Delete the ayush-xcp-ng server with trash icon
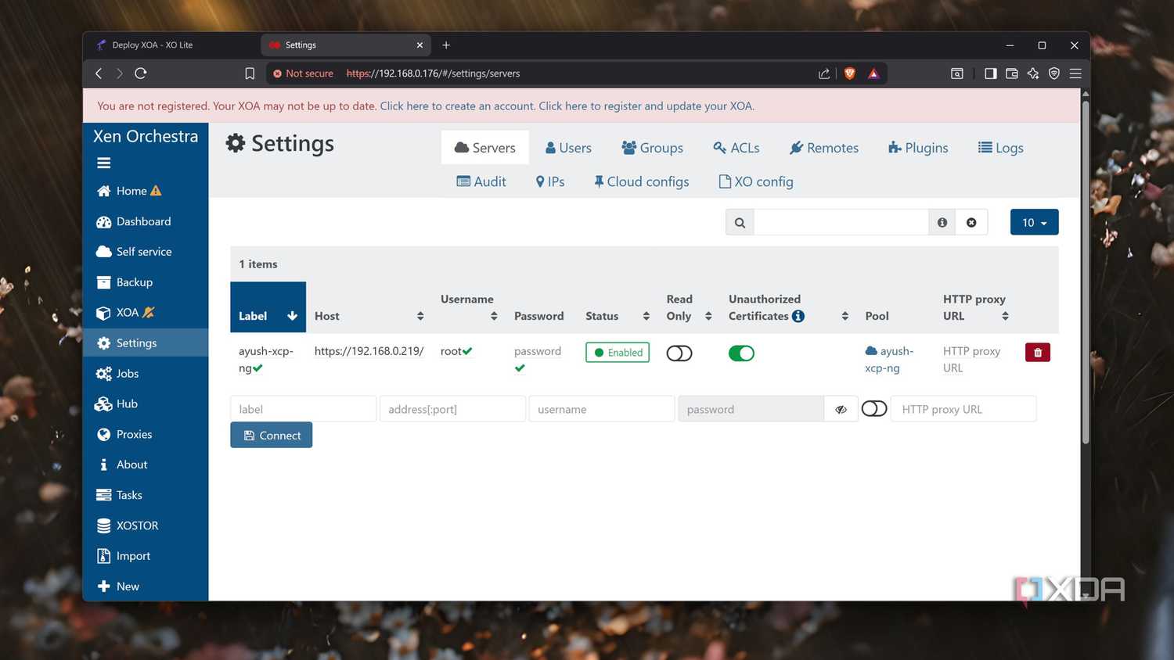 [x=1038, y=353]
